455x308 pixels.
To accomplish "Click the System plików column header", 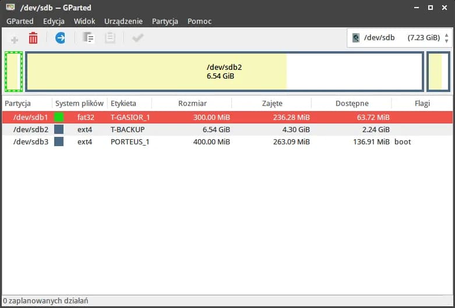I will [79, 103].
